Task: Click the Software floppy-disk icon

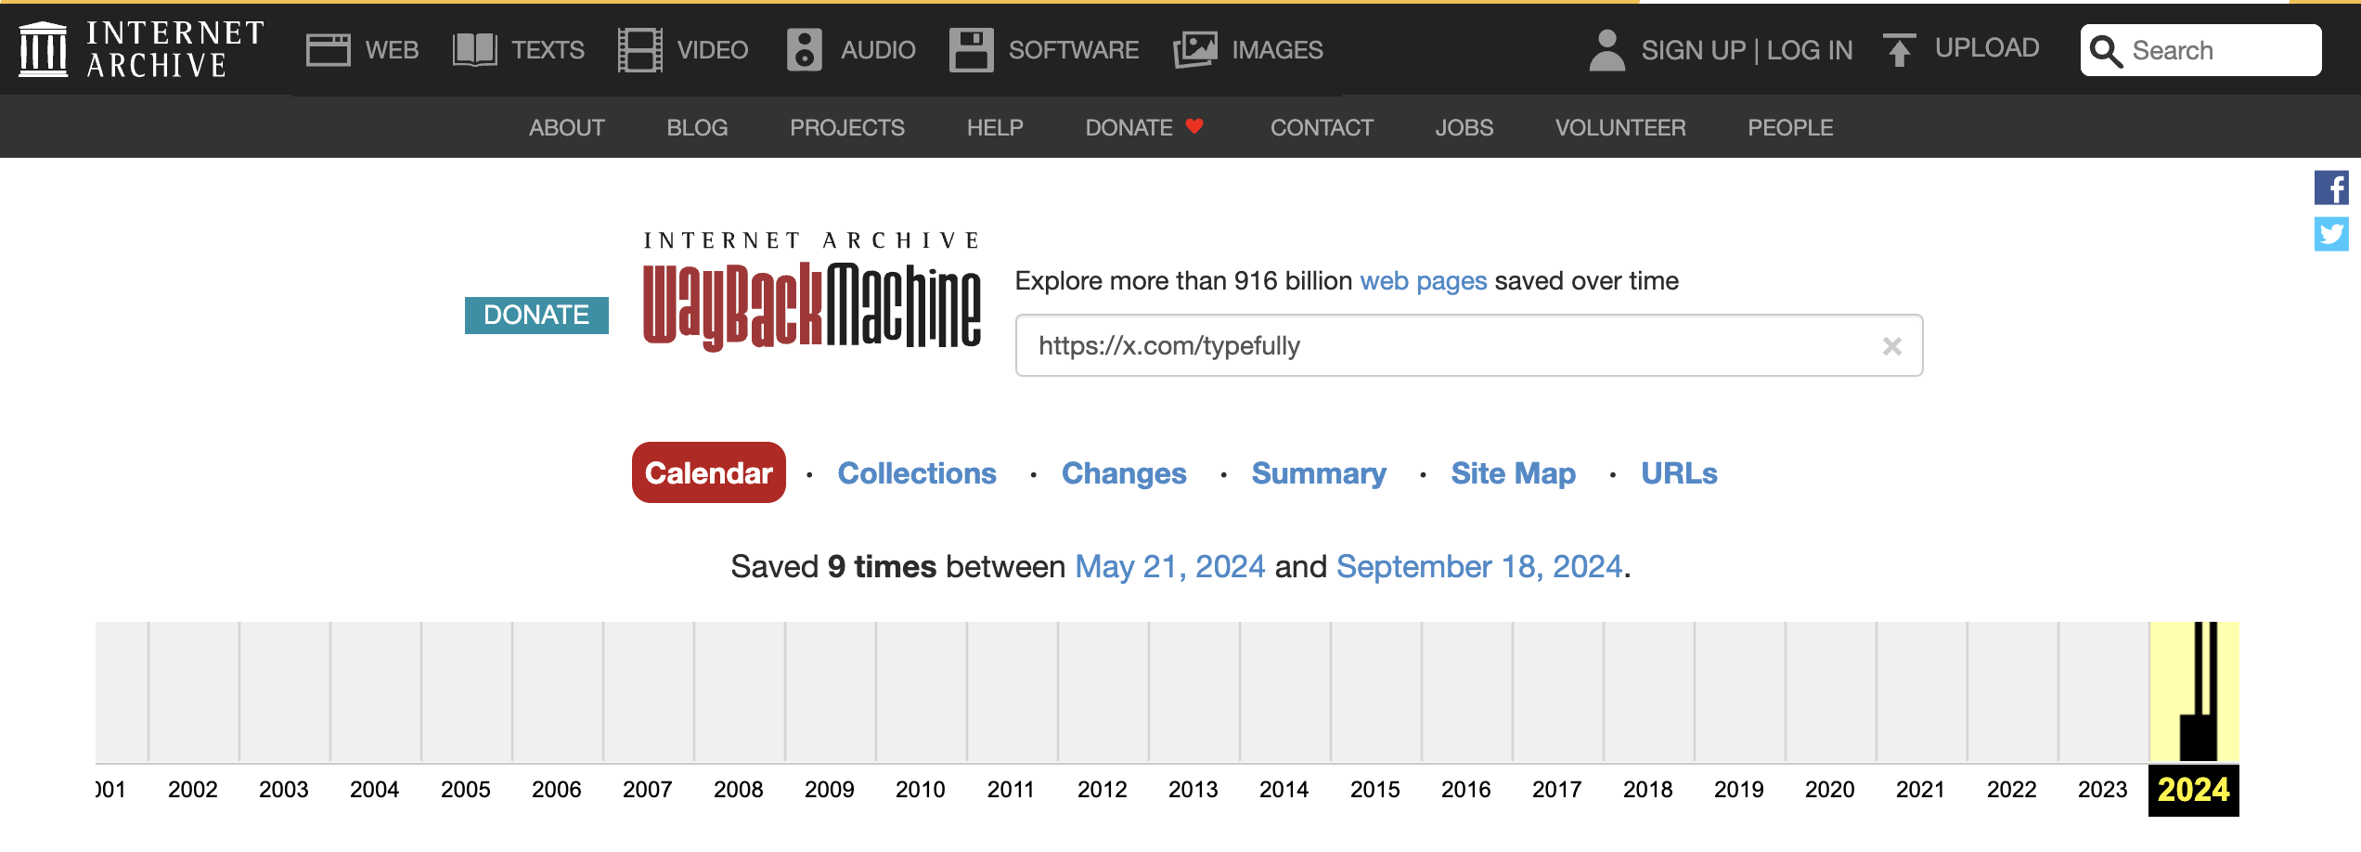Action: tap(972, 50)
